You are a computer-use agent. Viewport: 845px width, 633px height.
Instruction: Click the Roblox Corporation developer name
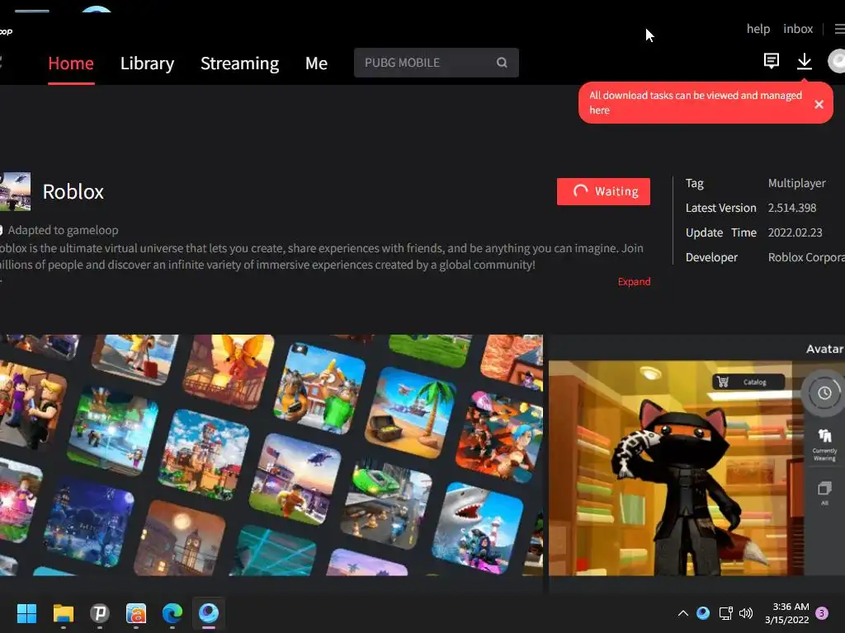click(x=806, y=257)
